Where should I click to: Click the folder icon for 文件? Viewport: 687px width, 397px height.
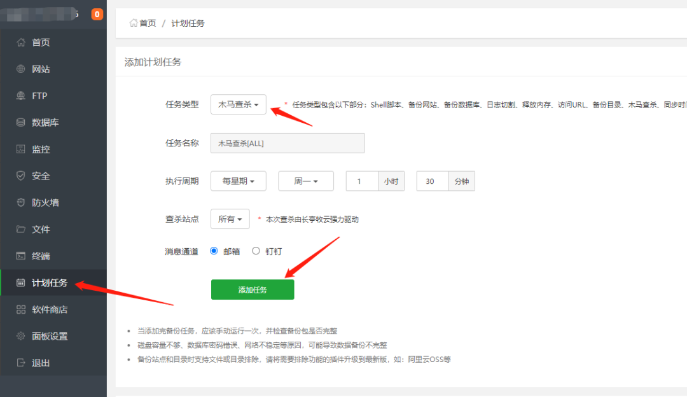pos(21,230)
